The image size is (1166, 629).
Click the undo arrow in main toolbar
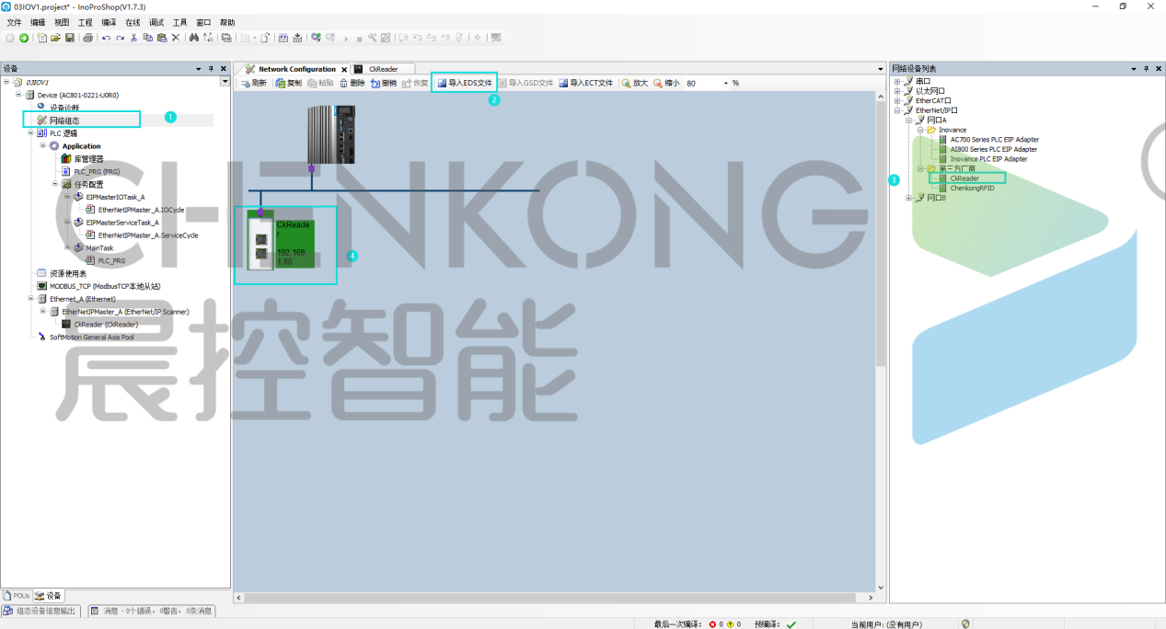tap(106, 38)
